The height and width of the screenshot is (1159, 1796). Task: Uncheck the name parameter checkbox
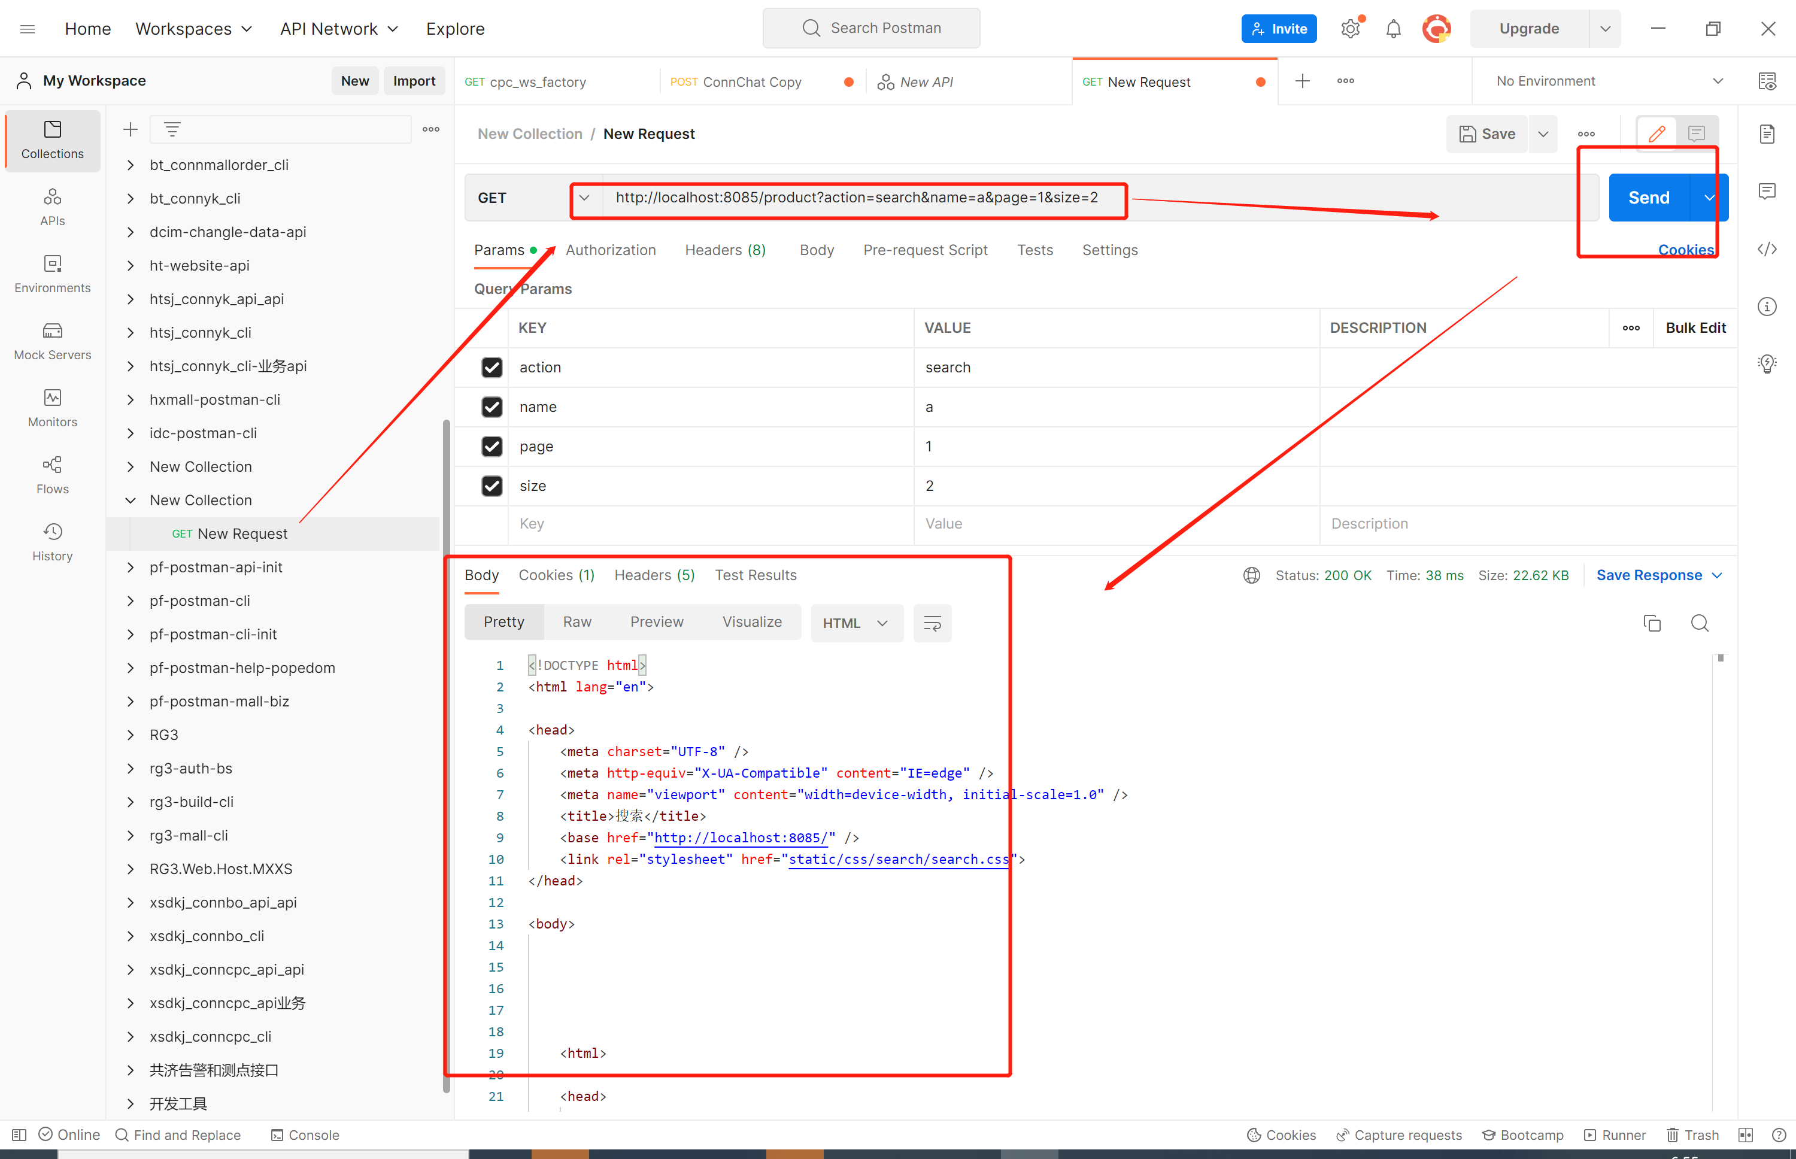pos(492,407)
